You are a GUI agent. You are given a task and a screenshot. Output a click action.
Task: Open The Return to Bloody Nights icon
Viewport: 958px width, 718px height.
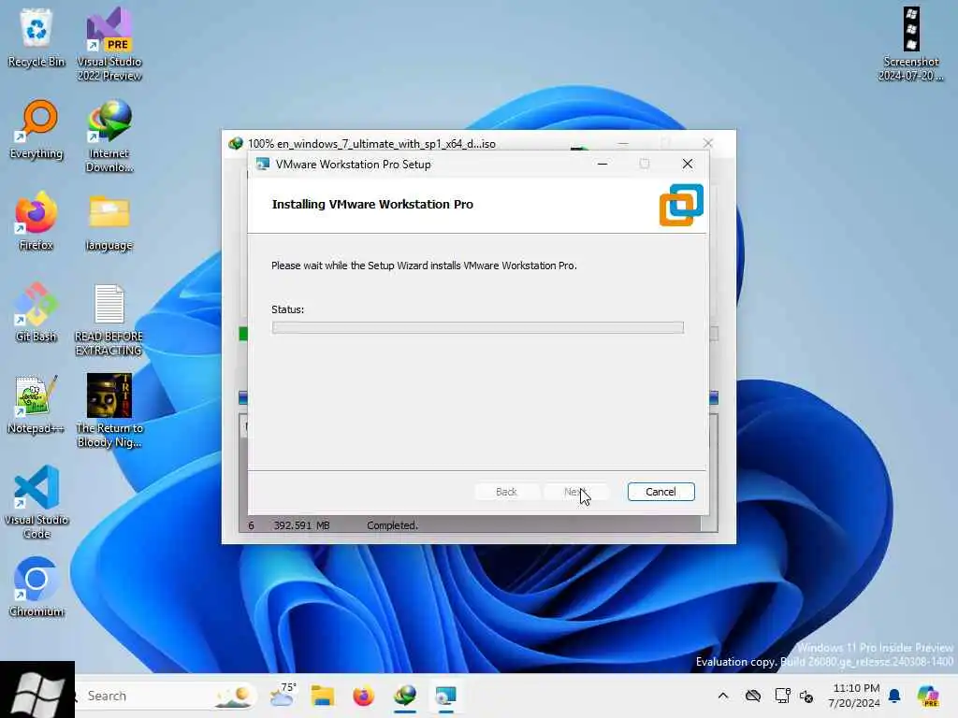point(109,410)
